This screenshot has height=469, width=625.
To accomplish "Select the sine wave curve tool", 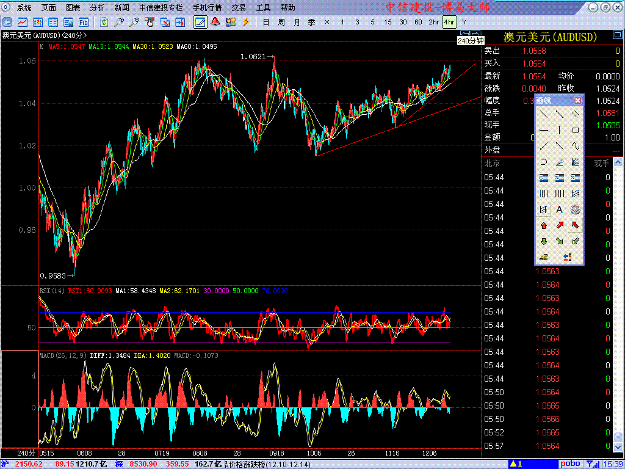I will pyautogui.click(x=575, y=146).
